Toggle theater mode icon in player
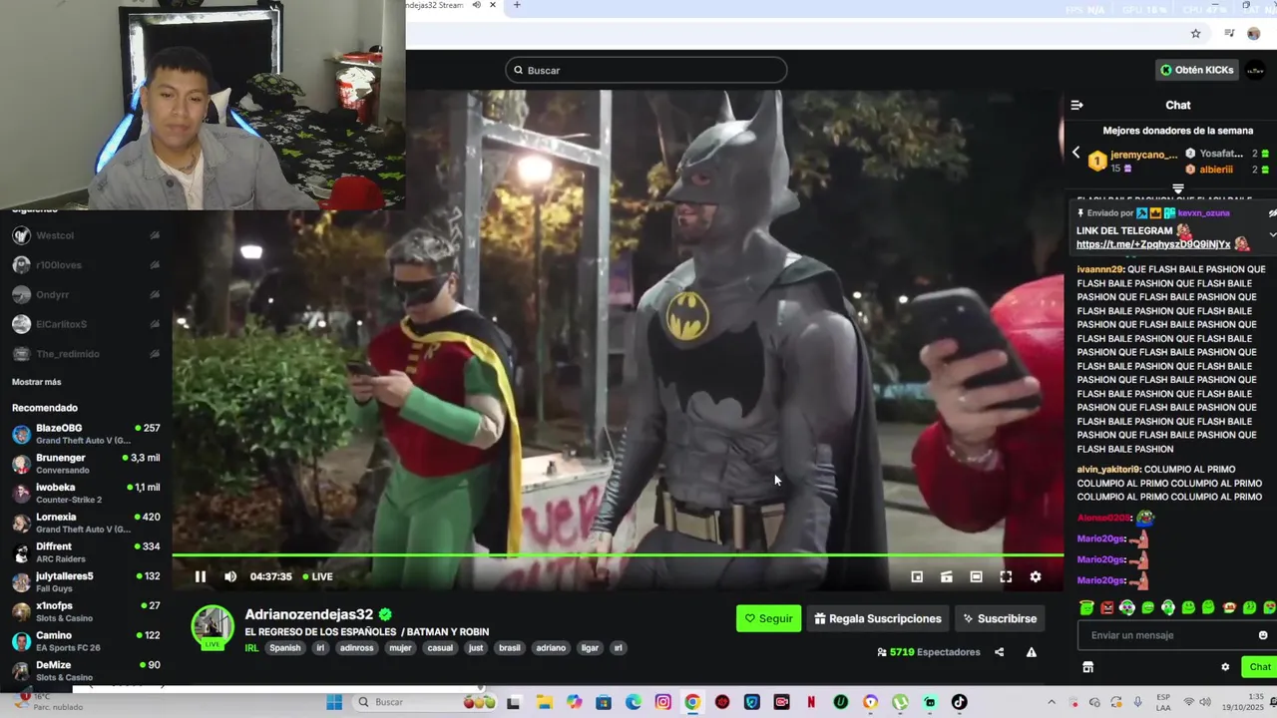Viewport: 1277px width, 718px height. coord(976,576)
